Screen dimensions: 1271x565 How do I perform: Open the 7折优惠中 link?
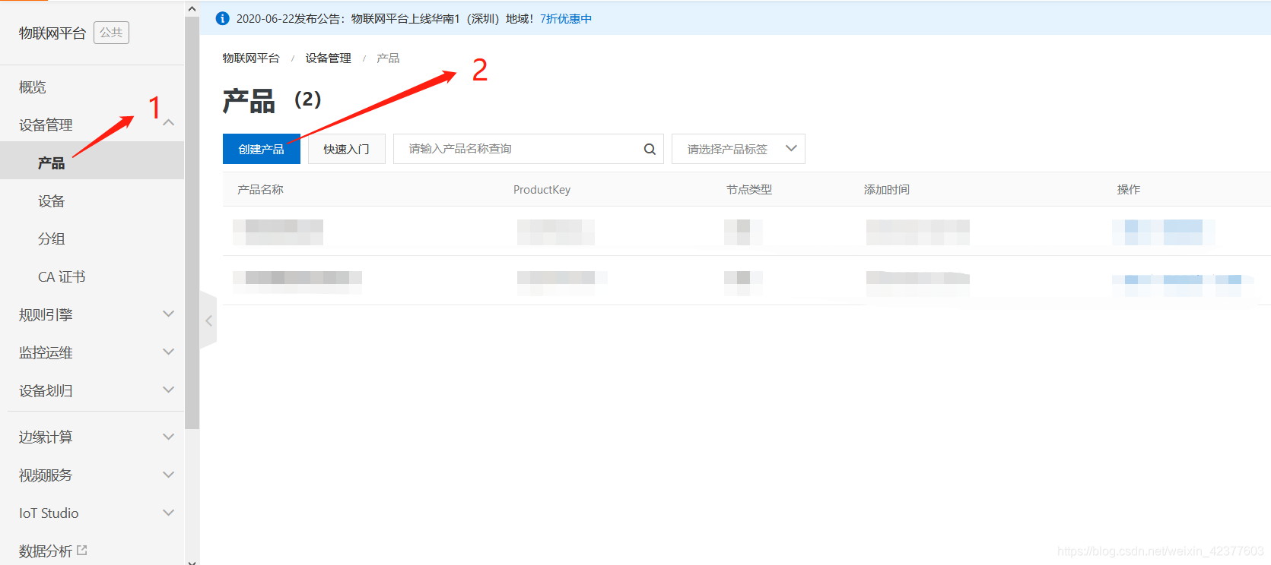click(x=566, y=19)
